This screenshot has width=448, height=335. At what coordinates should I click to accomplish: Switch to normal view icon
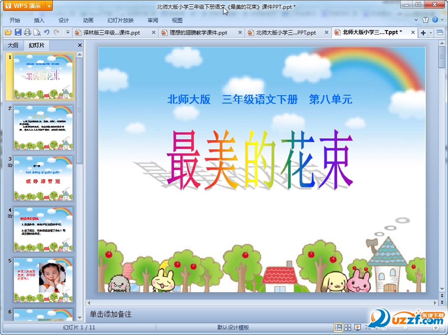pyautogui.click(x=338, y=327)
